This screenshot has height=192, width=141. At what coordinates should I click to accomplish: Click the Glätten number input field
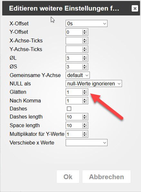[74, 92]
